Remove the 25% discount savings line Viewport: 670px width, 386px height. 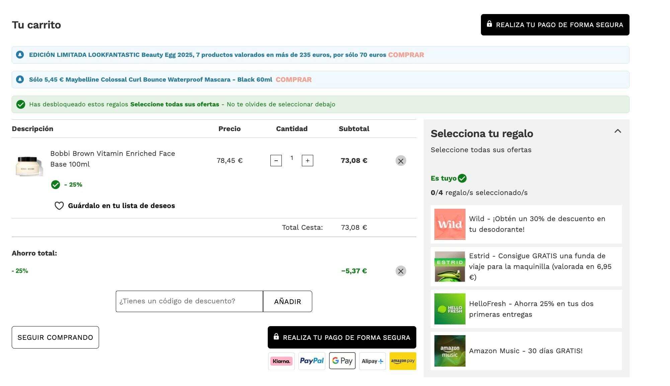click(401, 271)
